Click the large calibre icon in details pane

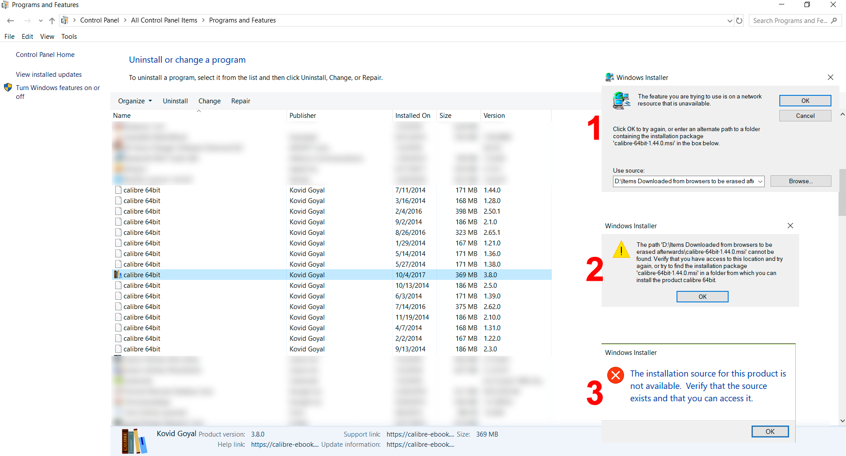coord(134,441)
